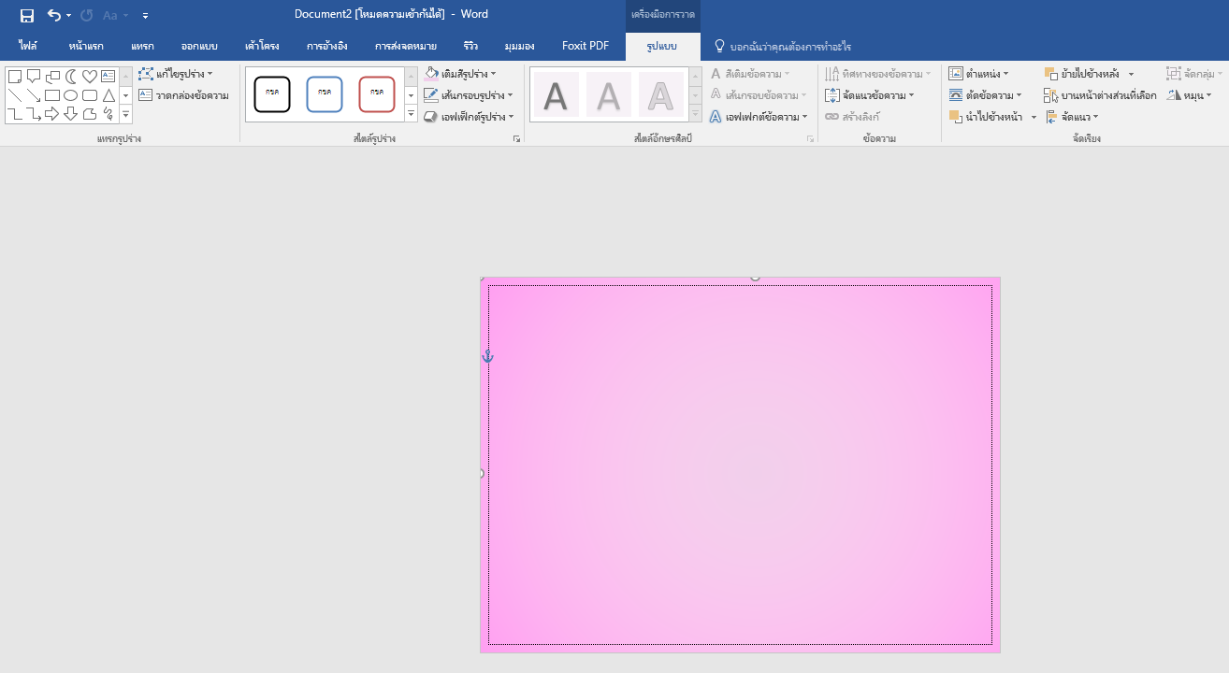Open เส้นกรอบรูปร่าง shape outline dropdown
Viewport: 1229px width, 673px height.
pos(469,94)
